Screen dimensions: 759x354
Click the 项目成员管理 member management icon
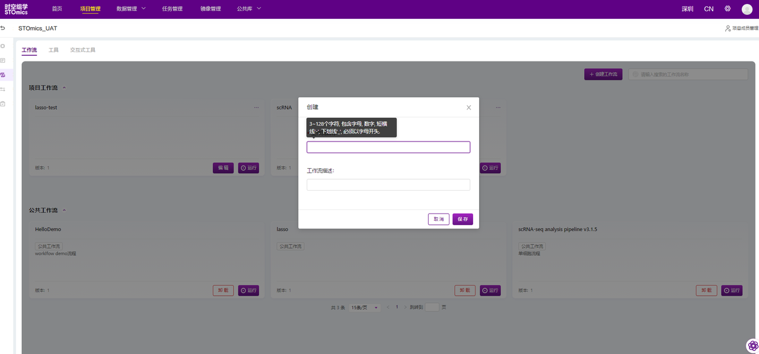pos(728,28)
